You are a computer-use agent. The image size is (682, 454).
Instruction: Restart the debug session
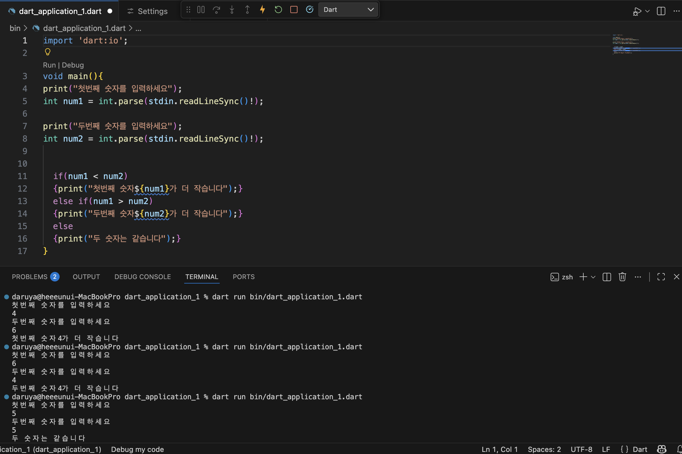[278, 10]
